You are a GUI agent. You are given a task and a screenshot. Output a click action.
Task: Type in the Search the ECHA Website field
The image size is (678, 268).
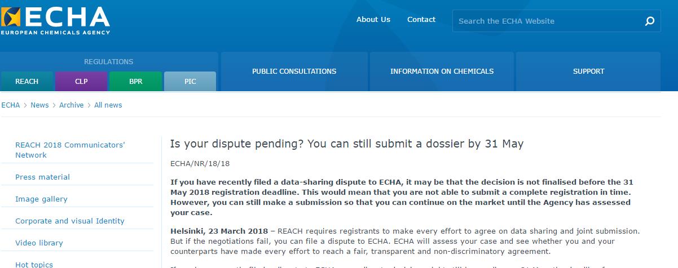547,21
